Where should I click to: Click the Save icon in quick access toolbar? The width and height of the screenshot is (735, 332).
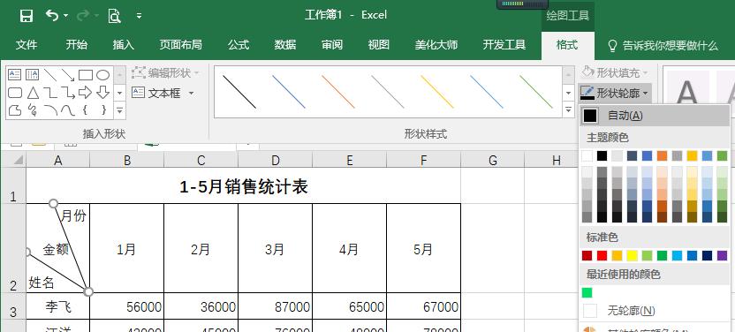coord(27,16)
